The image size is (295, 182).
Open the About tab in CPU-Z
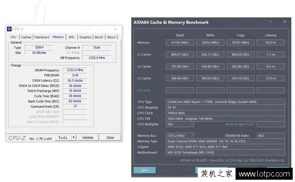pyautogui.click(x=111, y=37)
